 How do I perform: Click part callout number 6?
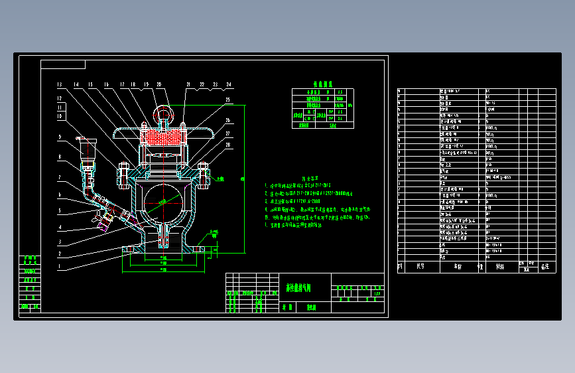click(60, 195)
